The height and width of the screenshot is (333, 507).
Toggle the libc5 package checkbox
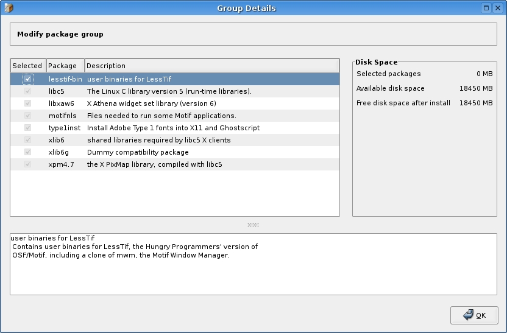click(x=28, y=91)
